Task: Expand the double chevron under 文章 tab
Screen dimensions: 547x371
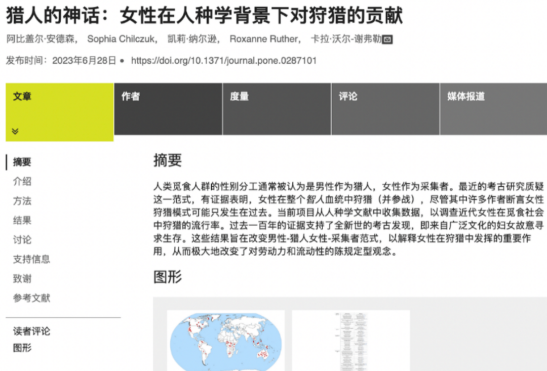Action: tap(15, 131)
